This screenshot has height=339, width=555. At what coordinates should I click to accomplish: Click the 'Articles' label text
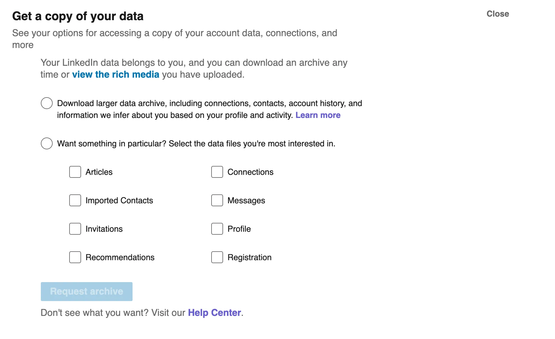tap(99, 172)
